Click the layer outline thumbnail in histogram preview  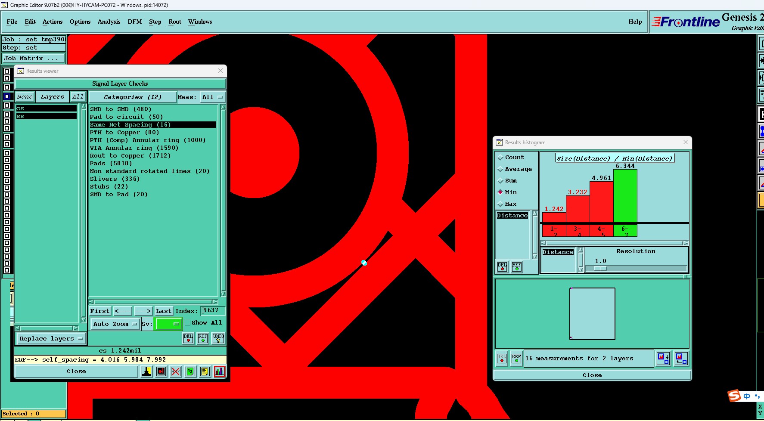592,314
